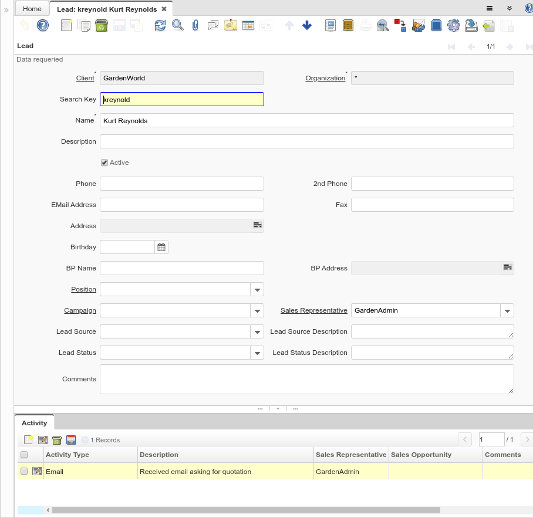533x518 pixels.
Task: Click the Help icon in the toolbar
Action: point(43,25)
